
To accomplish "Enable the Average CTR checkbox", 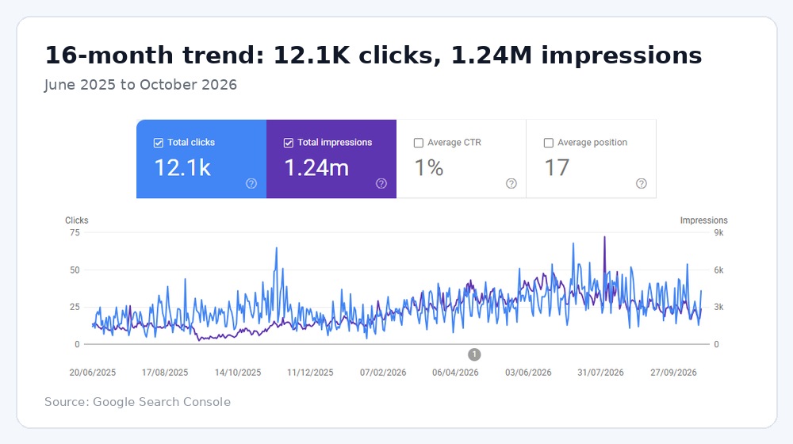I will 418,143.
